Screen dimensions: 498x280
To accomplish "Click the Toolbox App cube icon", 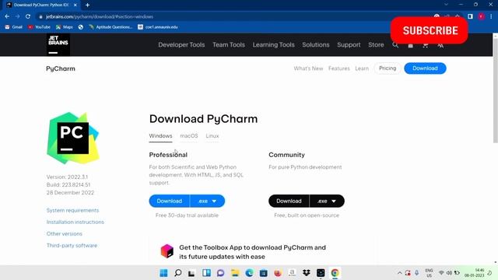I will [167, 251].
